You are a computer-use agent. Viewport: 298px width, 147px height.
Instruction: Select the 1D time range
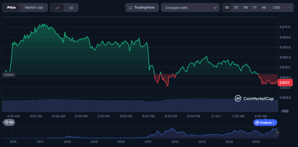(227, 8)
